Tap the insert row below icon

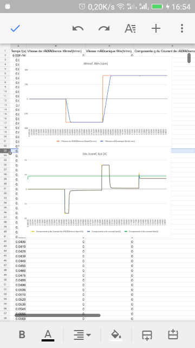click(147, 335)
